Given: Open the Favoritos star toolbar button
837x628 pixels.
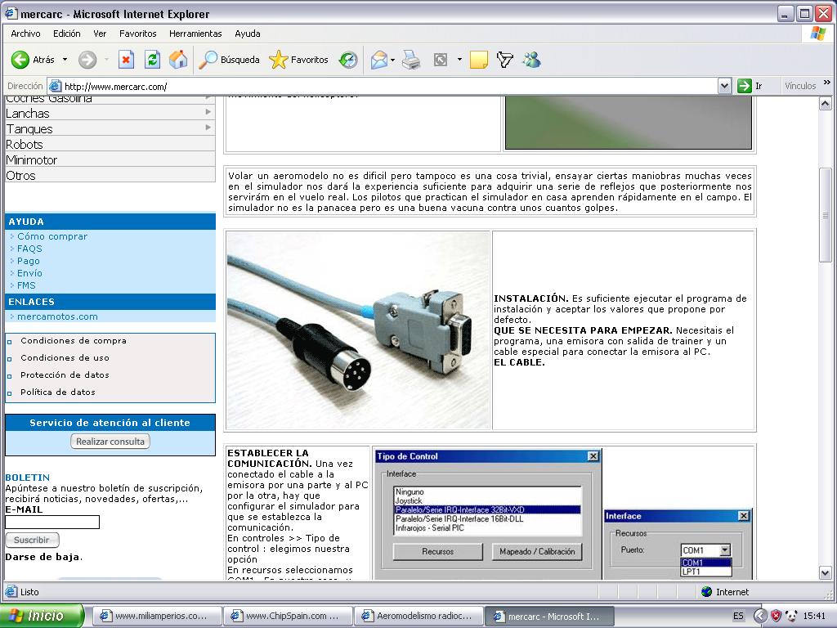Looking at the screenshot, I should [299, 60].
